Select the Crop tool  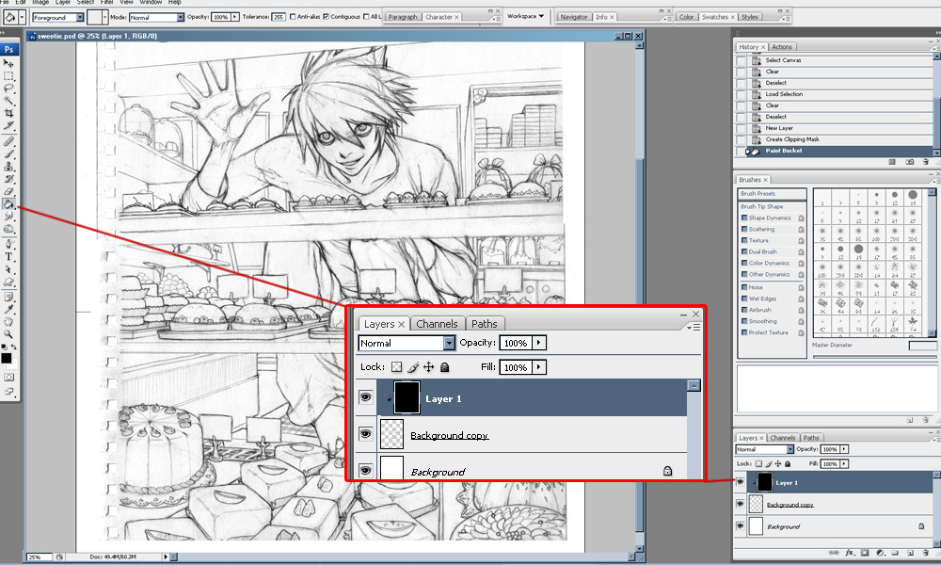click(x=8, y=113)
